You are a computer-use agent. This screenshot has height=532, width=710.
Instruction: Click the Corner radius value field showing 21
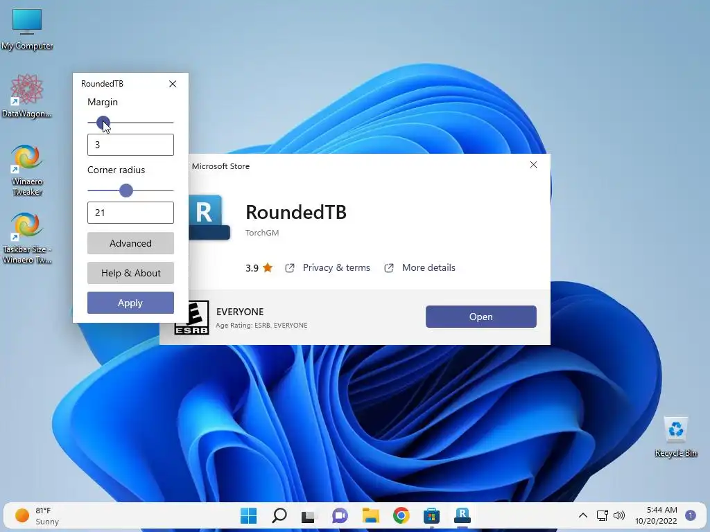click(130, 213)
